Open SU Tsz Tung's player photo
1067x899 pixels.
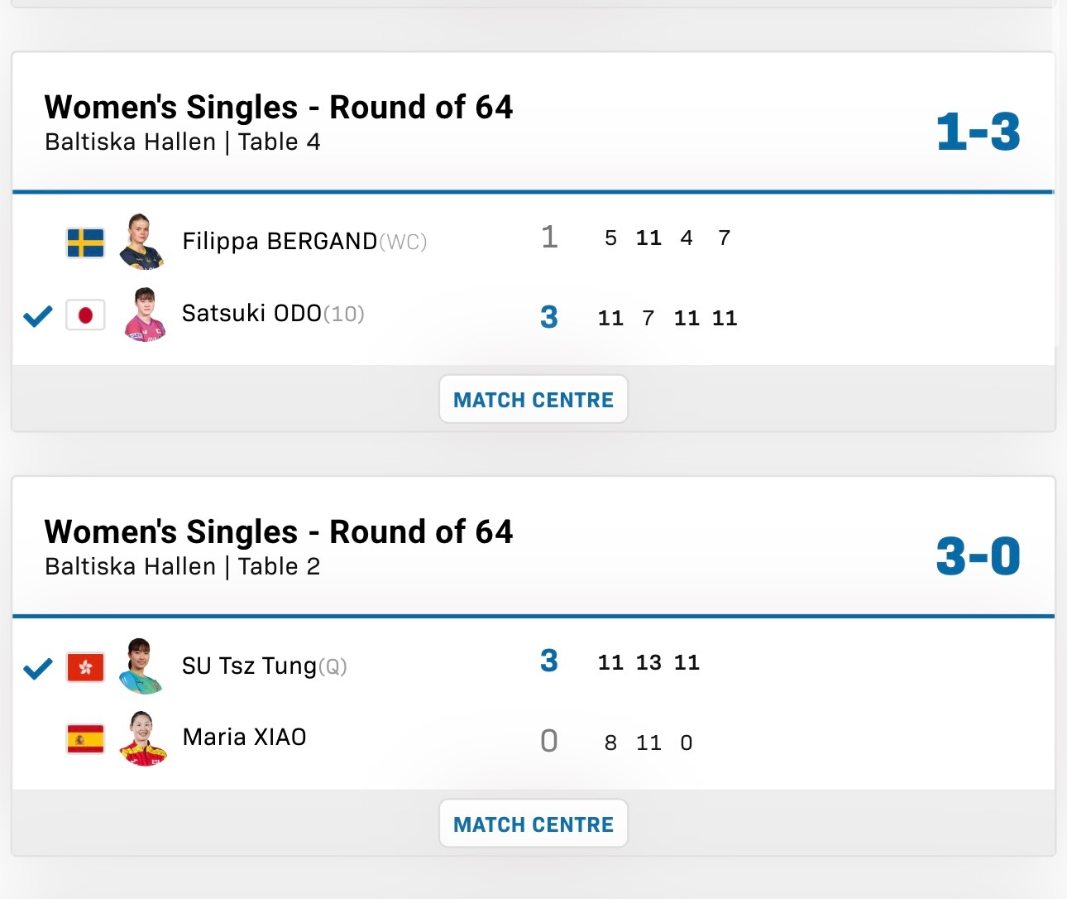tap(142, 666)
